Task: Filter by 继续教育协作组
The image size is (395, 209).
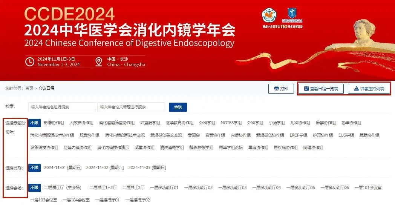Action: (180, 123)
